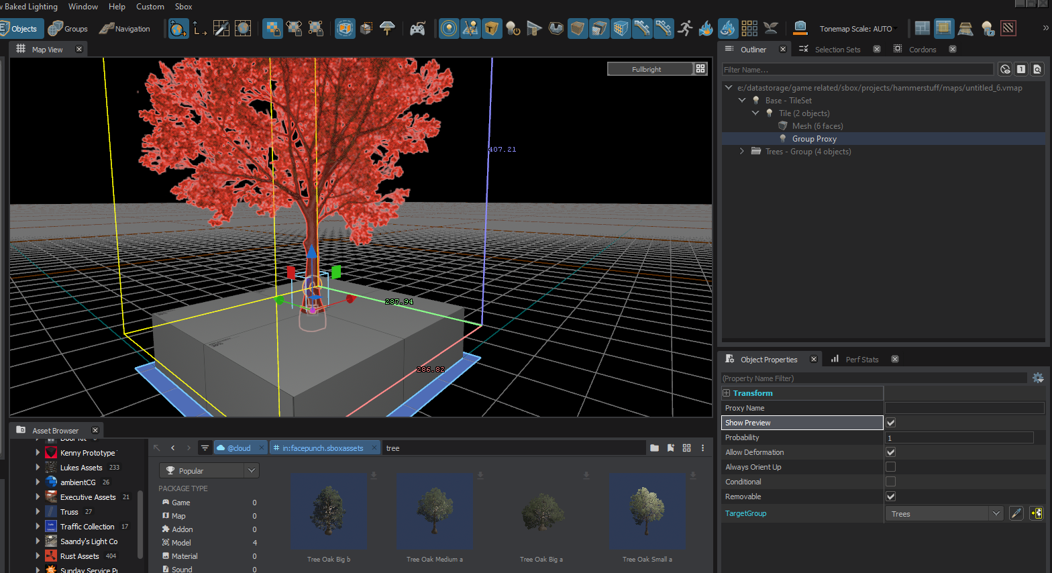Viewport: 1052px width, 573px height.
Task: Open the TargetGroup Trees dropdown
Action: tap(945, 514)
